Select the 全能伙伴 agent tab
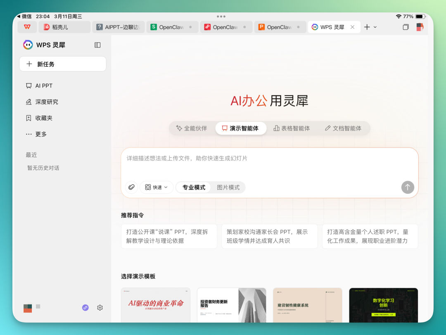 click(x=192, y=128)
